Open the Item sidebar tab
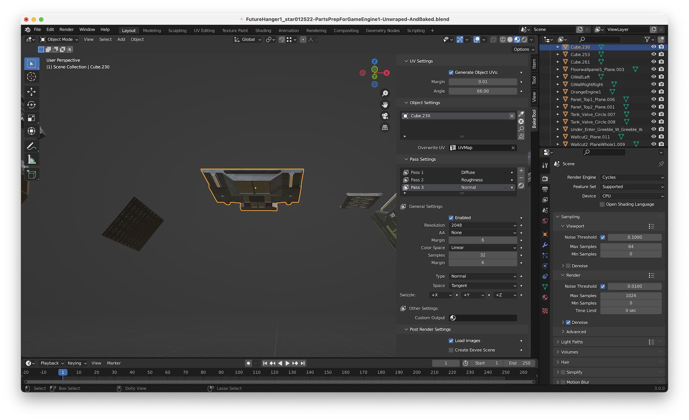 (534, 64)
